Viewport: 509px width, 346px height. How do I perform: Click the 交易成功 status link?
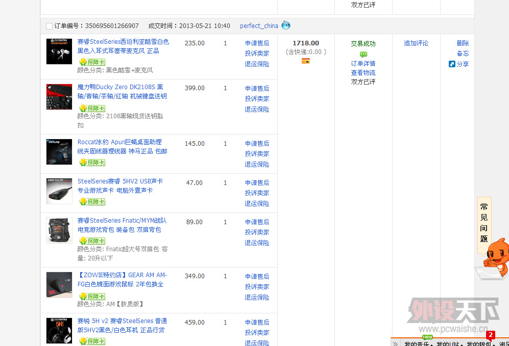click(x=363, y=43)
